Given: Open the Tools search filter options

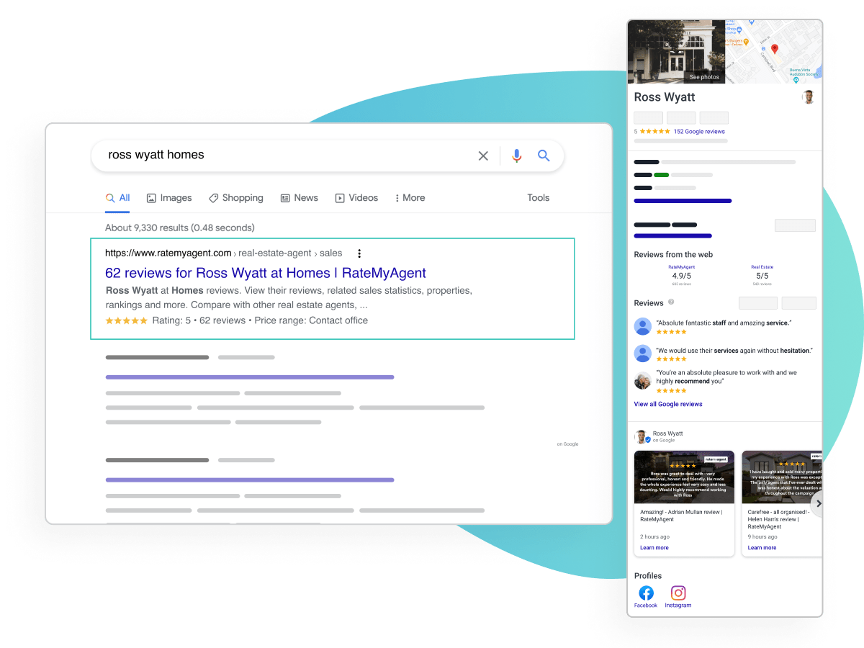Looking at the screenshot, I should point(538,198).
